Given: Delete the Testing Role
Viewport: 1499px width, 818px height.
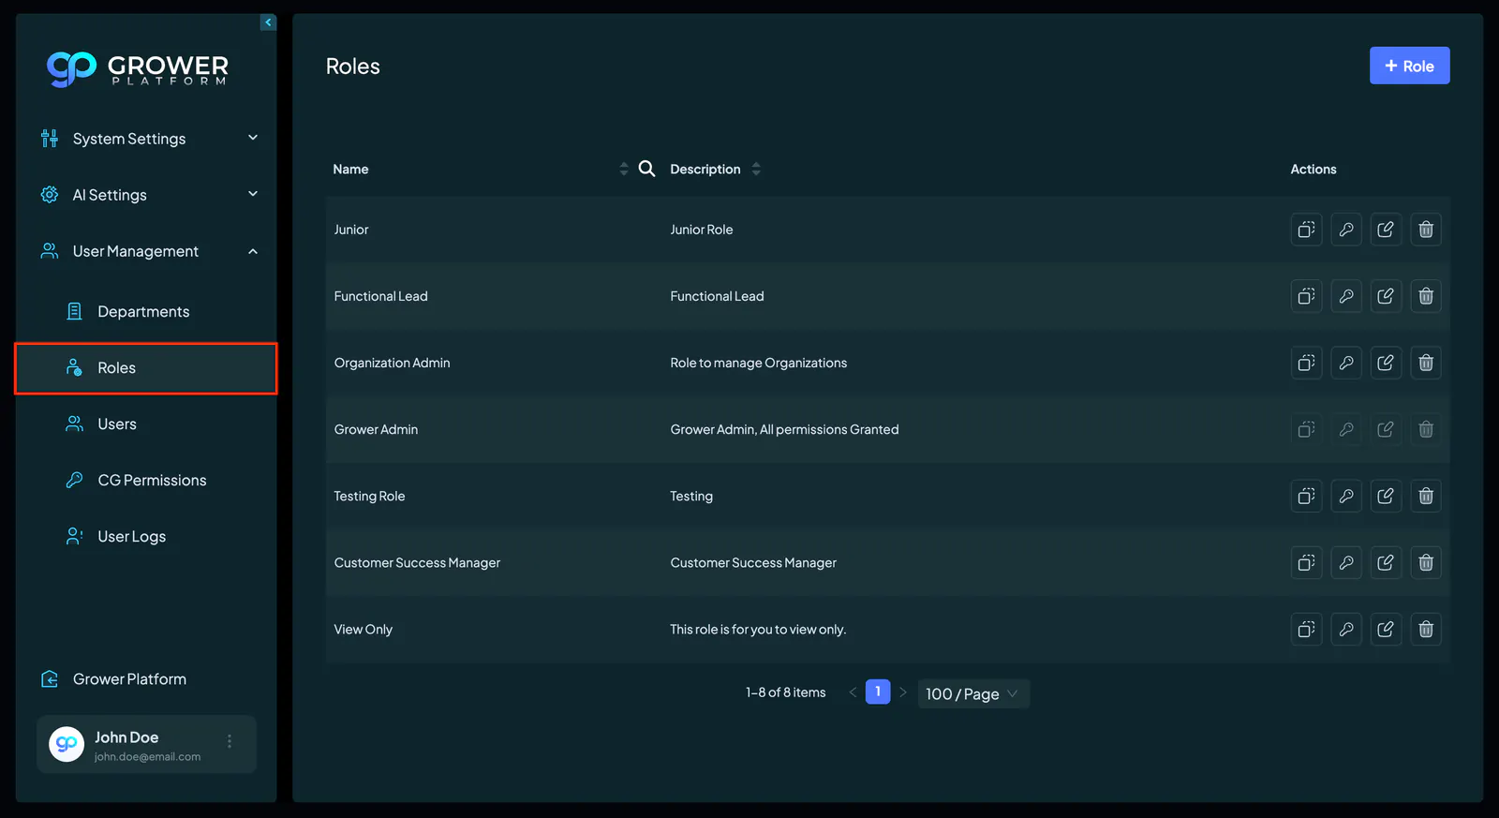Looking at the screenshot, I should pyautogui.click(x=1426, y=496).
